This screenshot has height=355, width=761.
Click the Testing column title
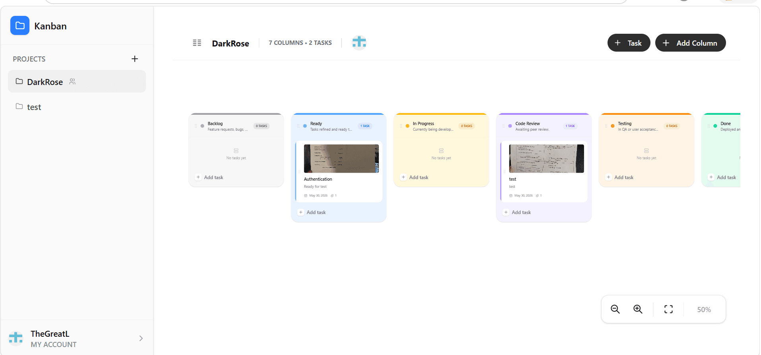click(x=625, y=123)
